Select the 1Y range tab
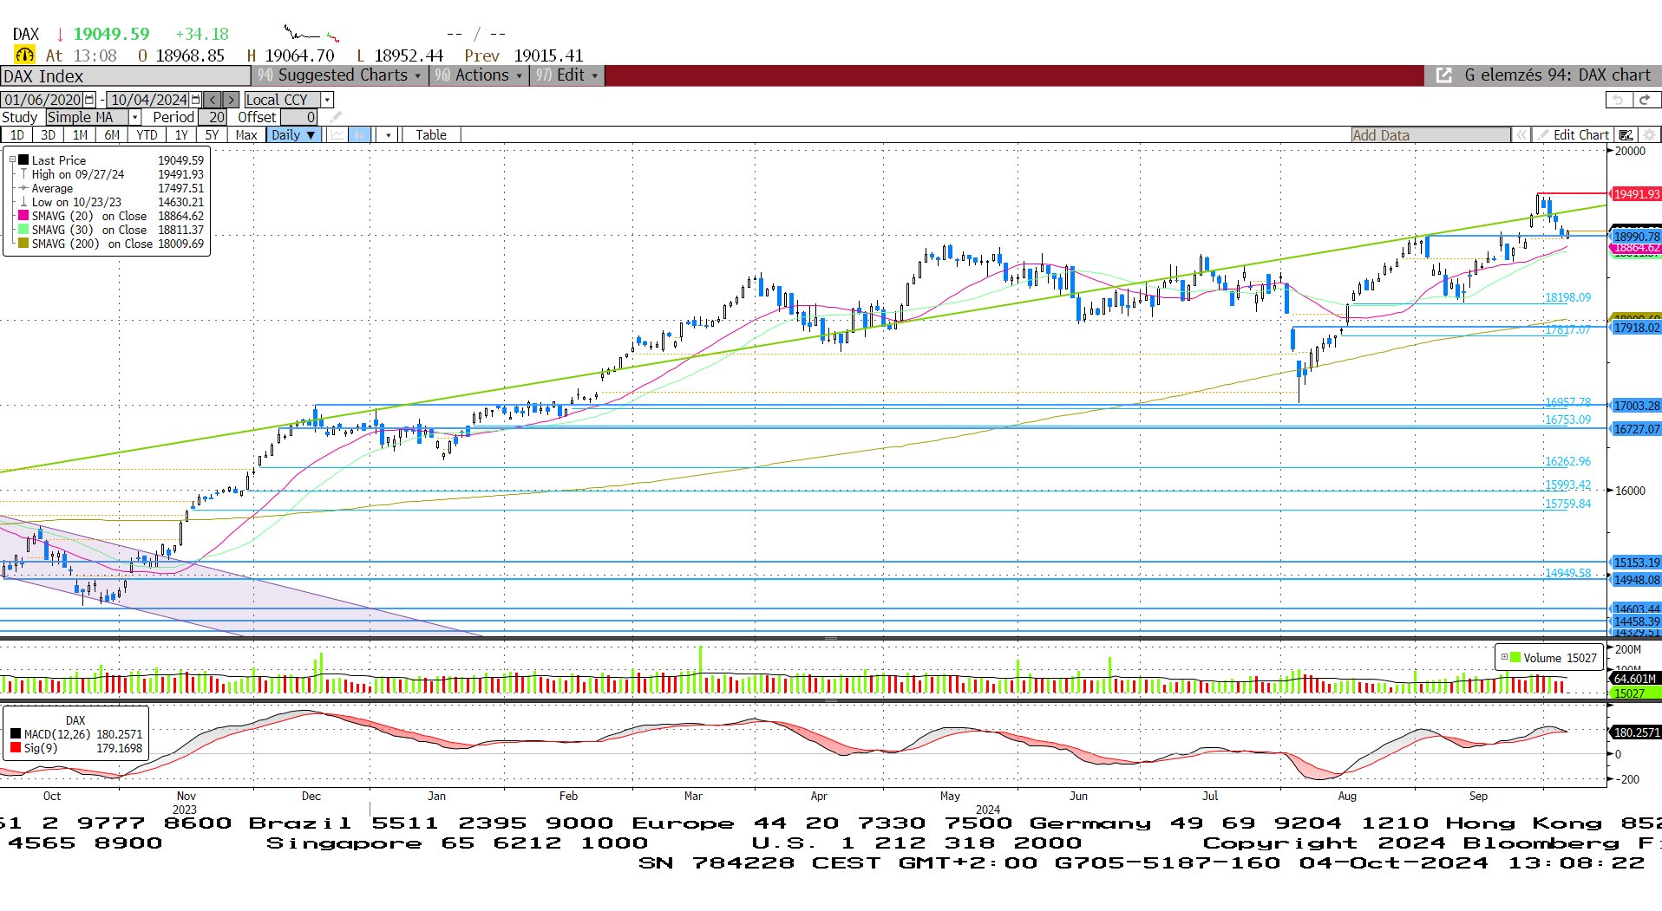Viewport: 1662px width, 911px height. (x=181, y=135)
